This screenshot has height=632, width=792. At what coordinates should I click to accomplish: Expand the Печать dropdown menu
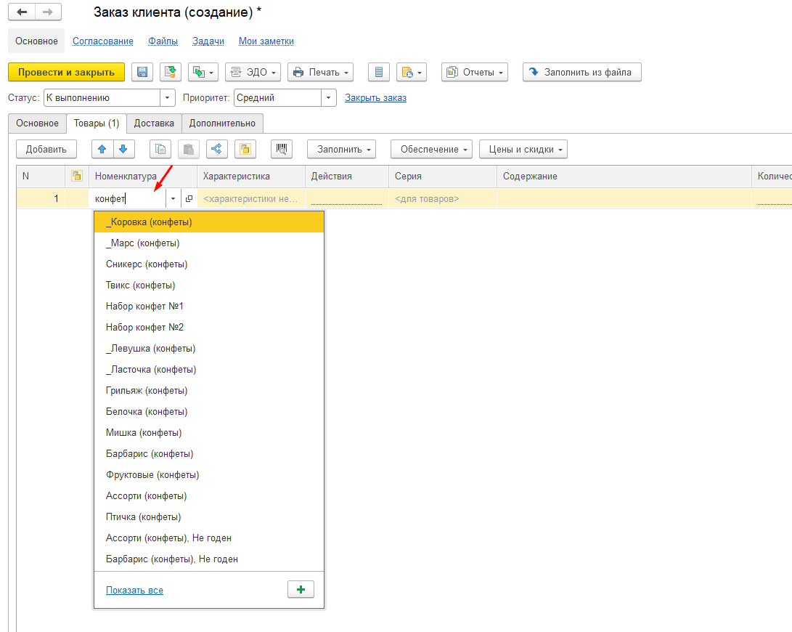(x=320, y=72)
